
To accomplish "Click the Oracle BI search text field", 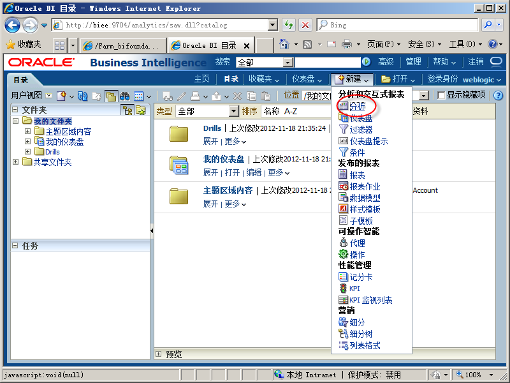I will [328, 62].
